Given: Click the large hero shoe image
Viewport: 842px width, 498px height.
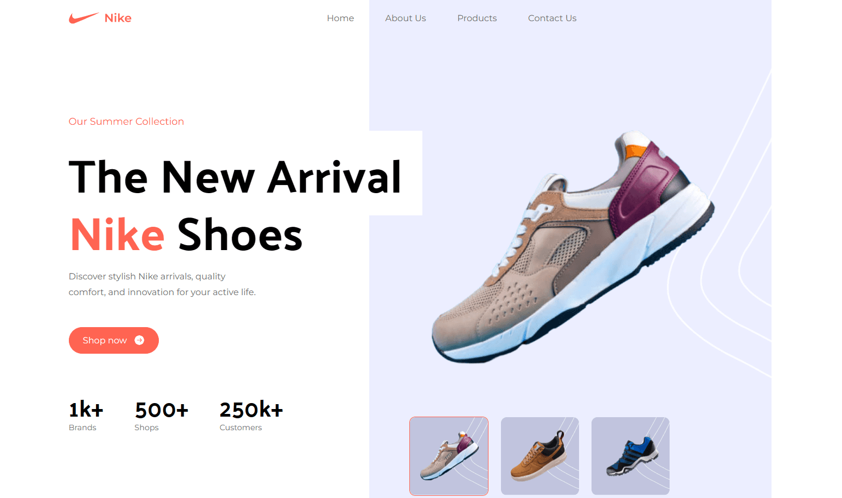Looking at the screenshot, I should point(573,247).
